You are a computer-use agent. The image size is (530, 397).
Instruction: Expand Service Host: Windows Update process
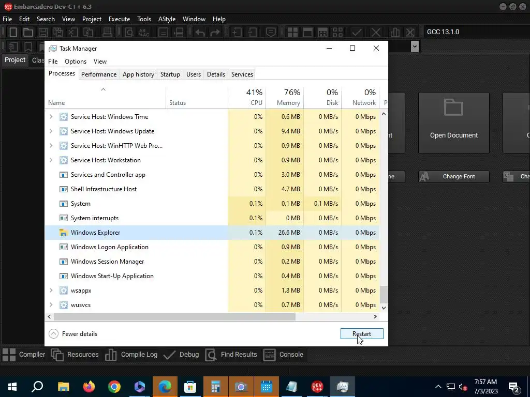pos(51,131)
